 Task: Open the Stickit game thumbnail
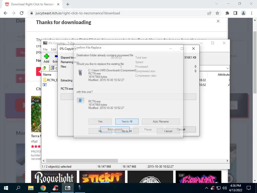(102, 177)
